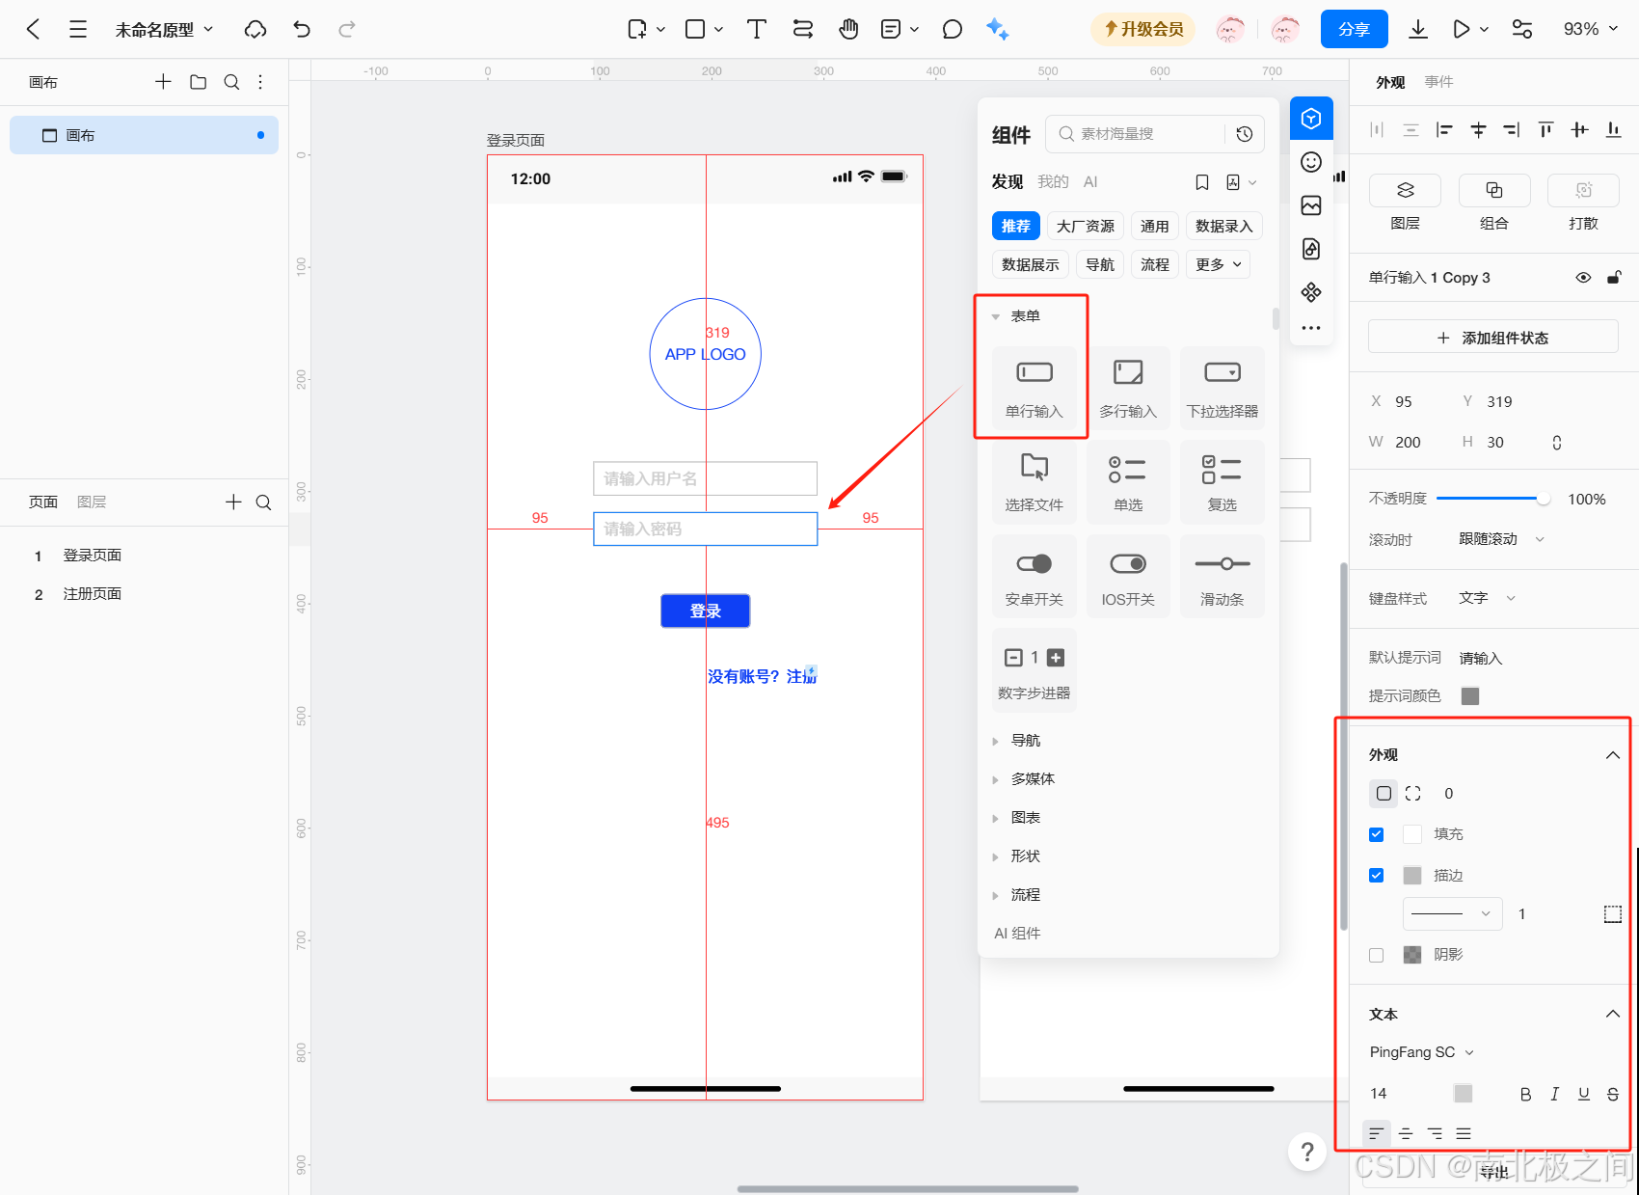Switch to the 我的 components tab
This screenshot has height=1195, width=1639.
coord(1053,181)
